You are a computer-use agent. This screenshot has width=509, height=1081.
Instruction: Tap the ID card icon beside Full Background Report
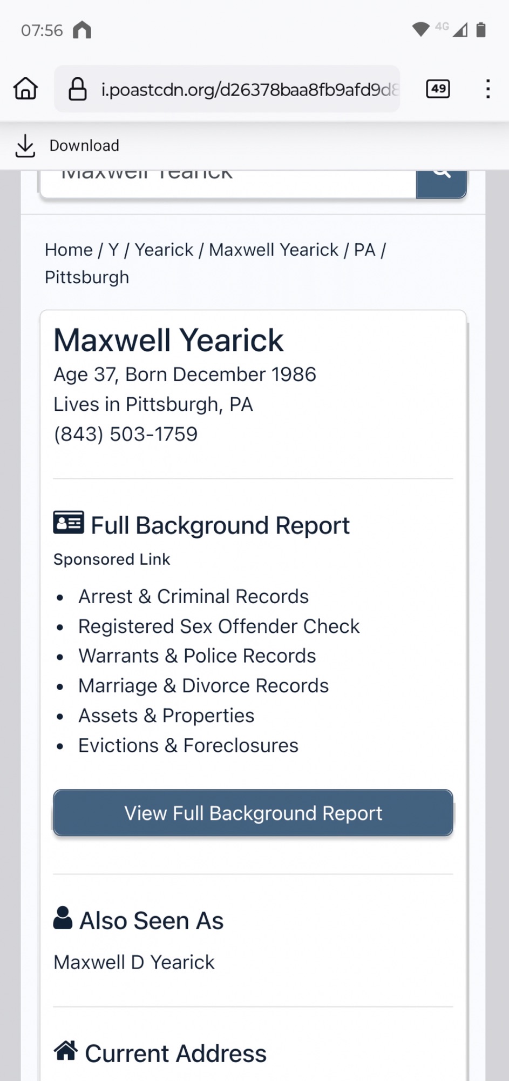(69, 523)
